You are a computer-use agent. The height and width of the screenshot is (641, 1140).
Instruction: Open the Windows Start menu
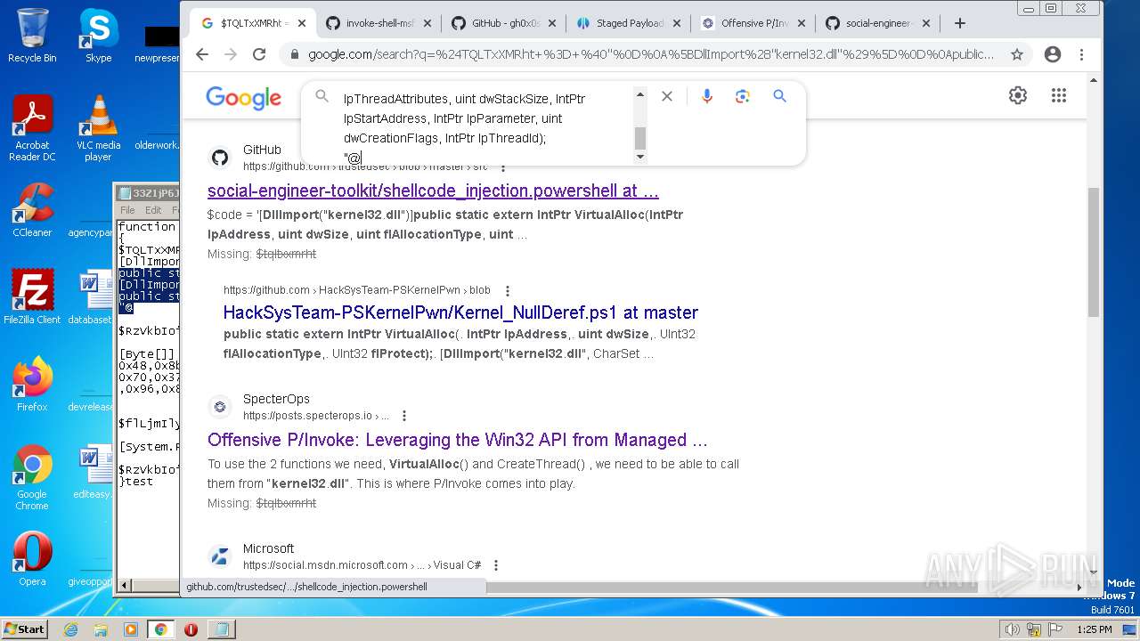pyautogui.click(x=25, y=629)
